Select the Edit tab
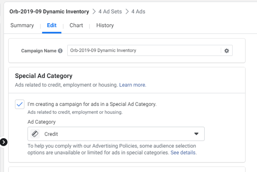 pos(52,25)
